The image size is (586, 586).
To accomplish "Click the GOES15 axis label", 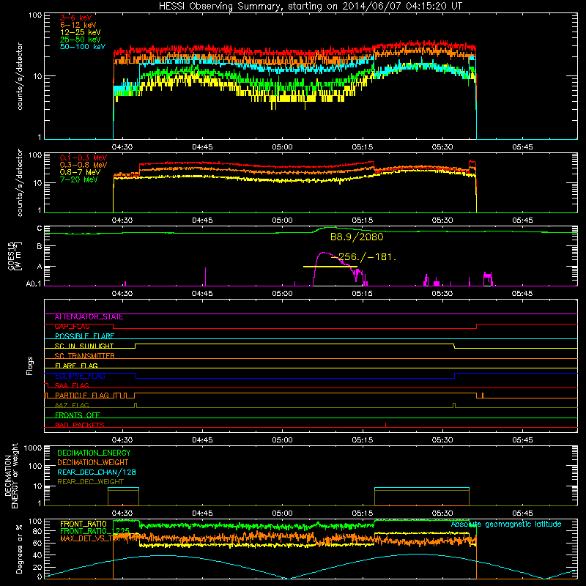I will [x=15, y=256].
